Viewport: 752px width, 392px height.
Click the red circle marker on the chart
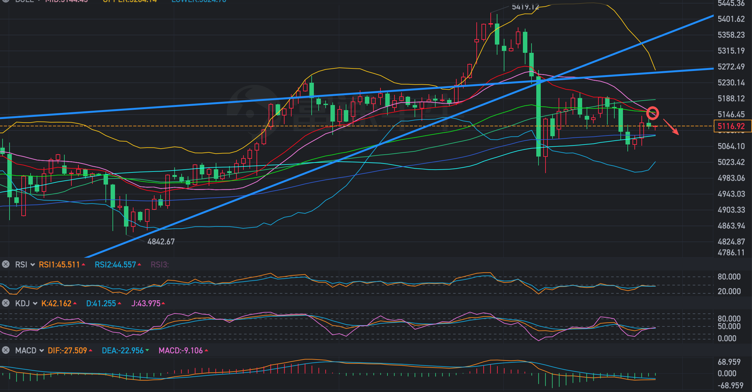point(652,113)
